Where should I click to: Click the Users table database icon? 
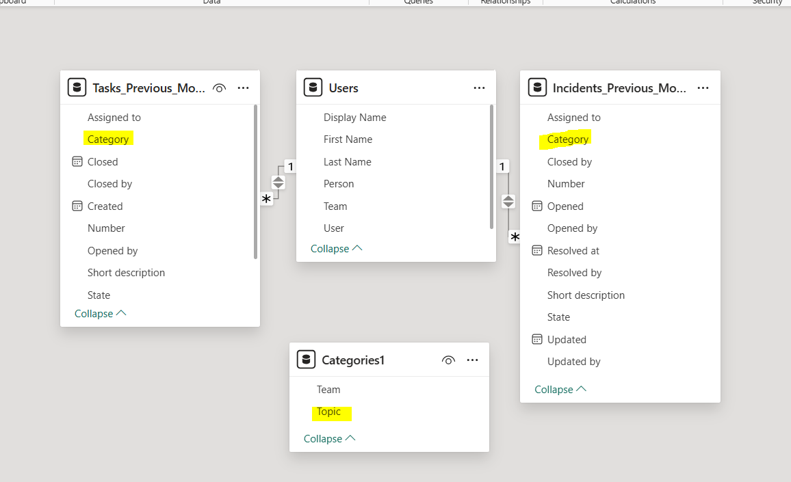pos(313,88)
